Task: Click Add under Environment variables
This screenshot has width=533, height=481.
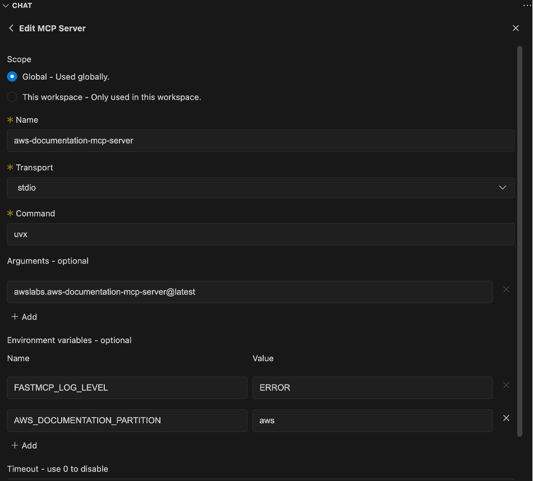Action: (24, 445)
